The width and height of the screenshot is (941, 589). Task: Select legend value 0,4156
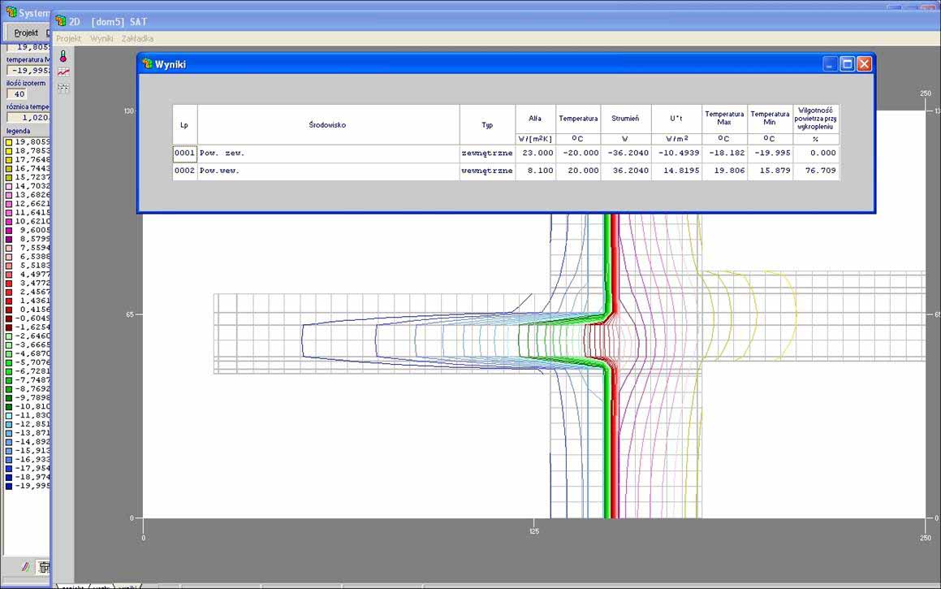[35, 310]
